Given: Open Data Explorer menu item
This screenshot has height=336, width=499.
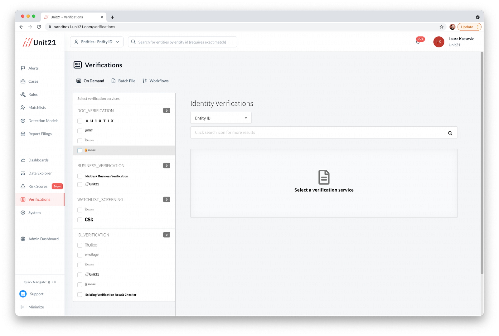Looking at the screenshot, I should pyautogui.click(x=40, y=173).
